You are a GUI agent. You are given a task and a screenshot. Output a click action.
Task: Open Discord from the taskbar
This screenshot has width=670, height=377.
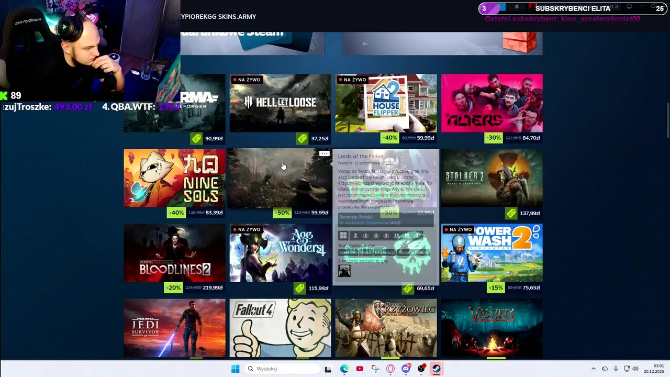tap(406, 369)
